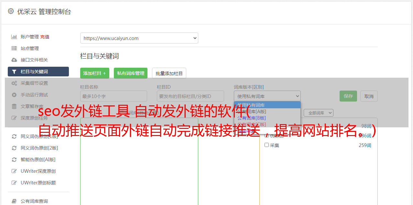The image size is (413, 205).
Task: Open 私有词库管理
Action: (x=131, y=73)
